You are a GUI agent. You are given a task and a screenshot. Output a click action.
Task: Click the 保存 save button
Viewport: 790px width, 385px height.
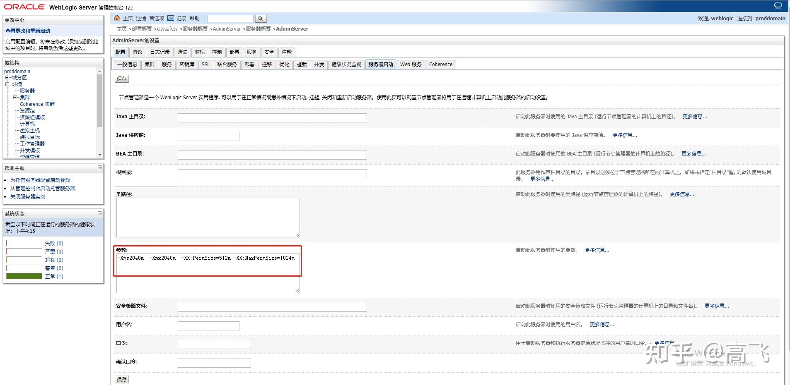point(121,79)
